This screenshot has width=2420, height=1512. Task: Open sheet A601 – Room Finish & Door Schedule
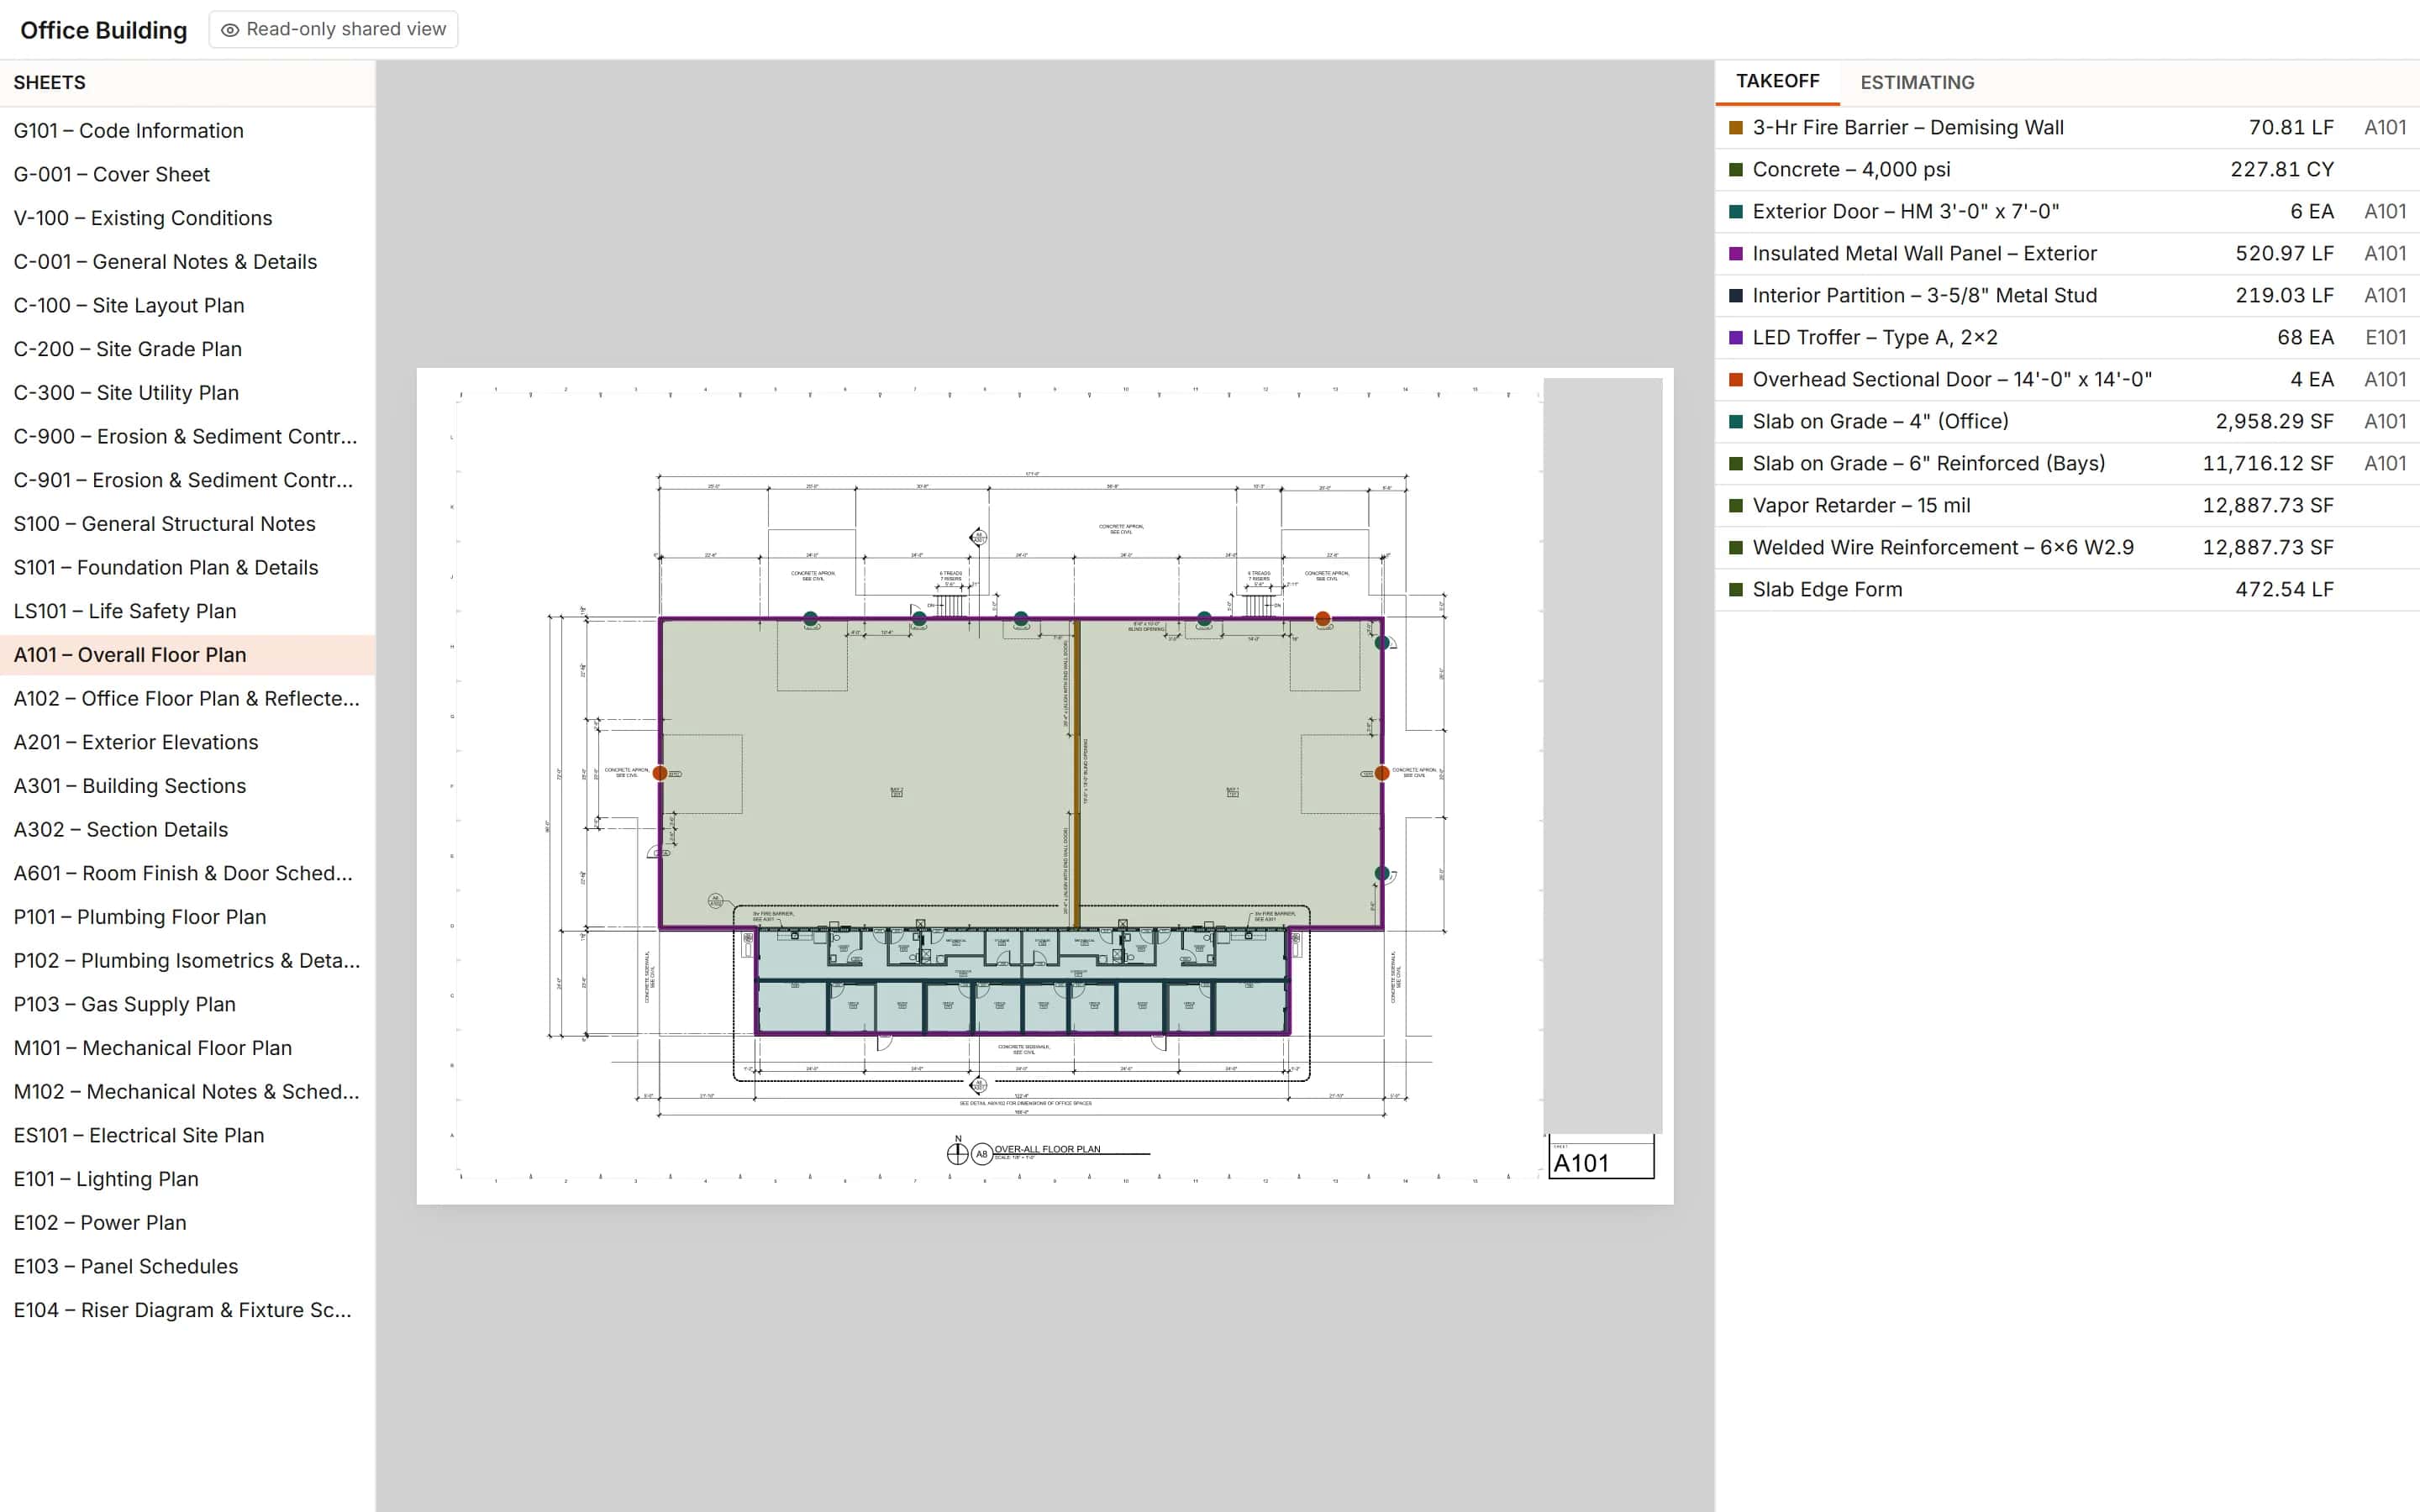tap(187, 873)
